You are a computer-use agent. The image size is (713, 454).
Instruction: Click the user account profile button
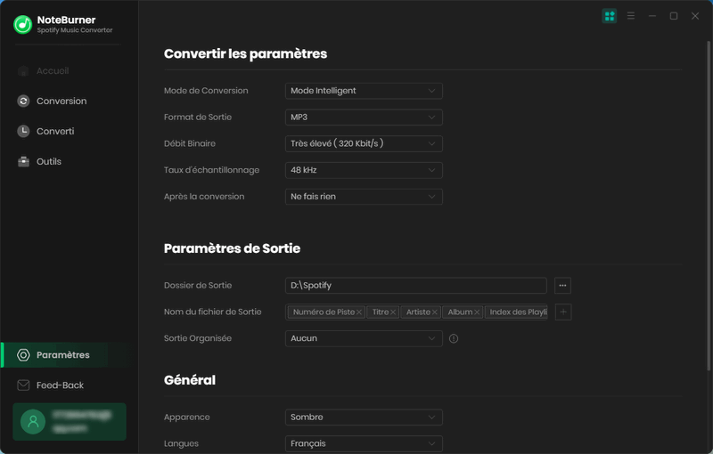(x=70, y=421)
